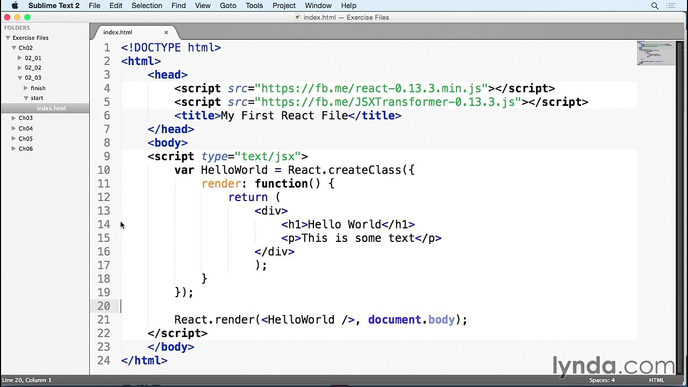Click the My First React File title text
688x387 pixels.
click(x=284, y=116)
